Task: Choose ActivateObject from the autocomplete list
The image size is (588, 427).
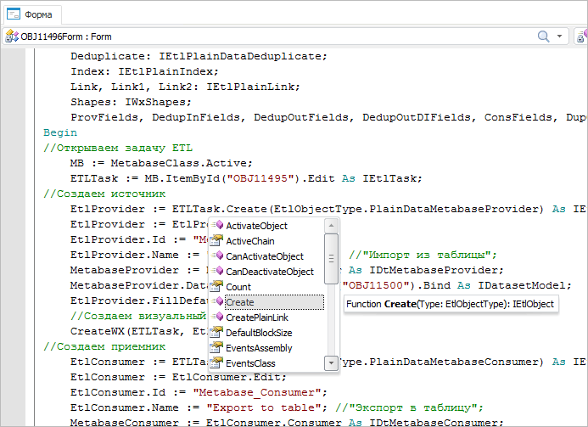Action: tap(256, 226)
